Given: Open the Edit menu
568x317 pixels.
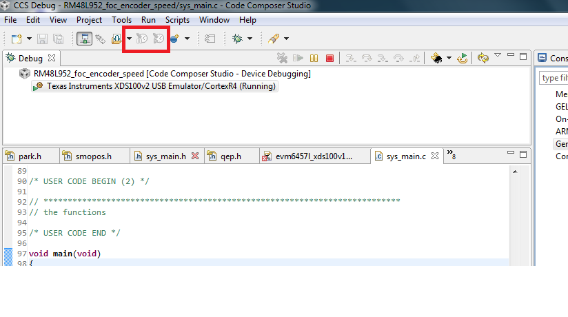Looking at the screenshot, I should [x=33, y=20].
